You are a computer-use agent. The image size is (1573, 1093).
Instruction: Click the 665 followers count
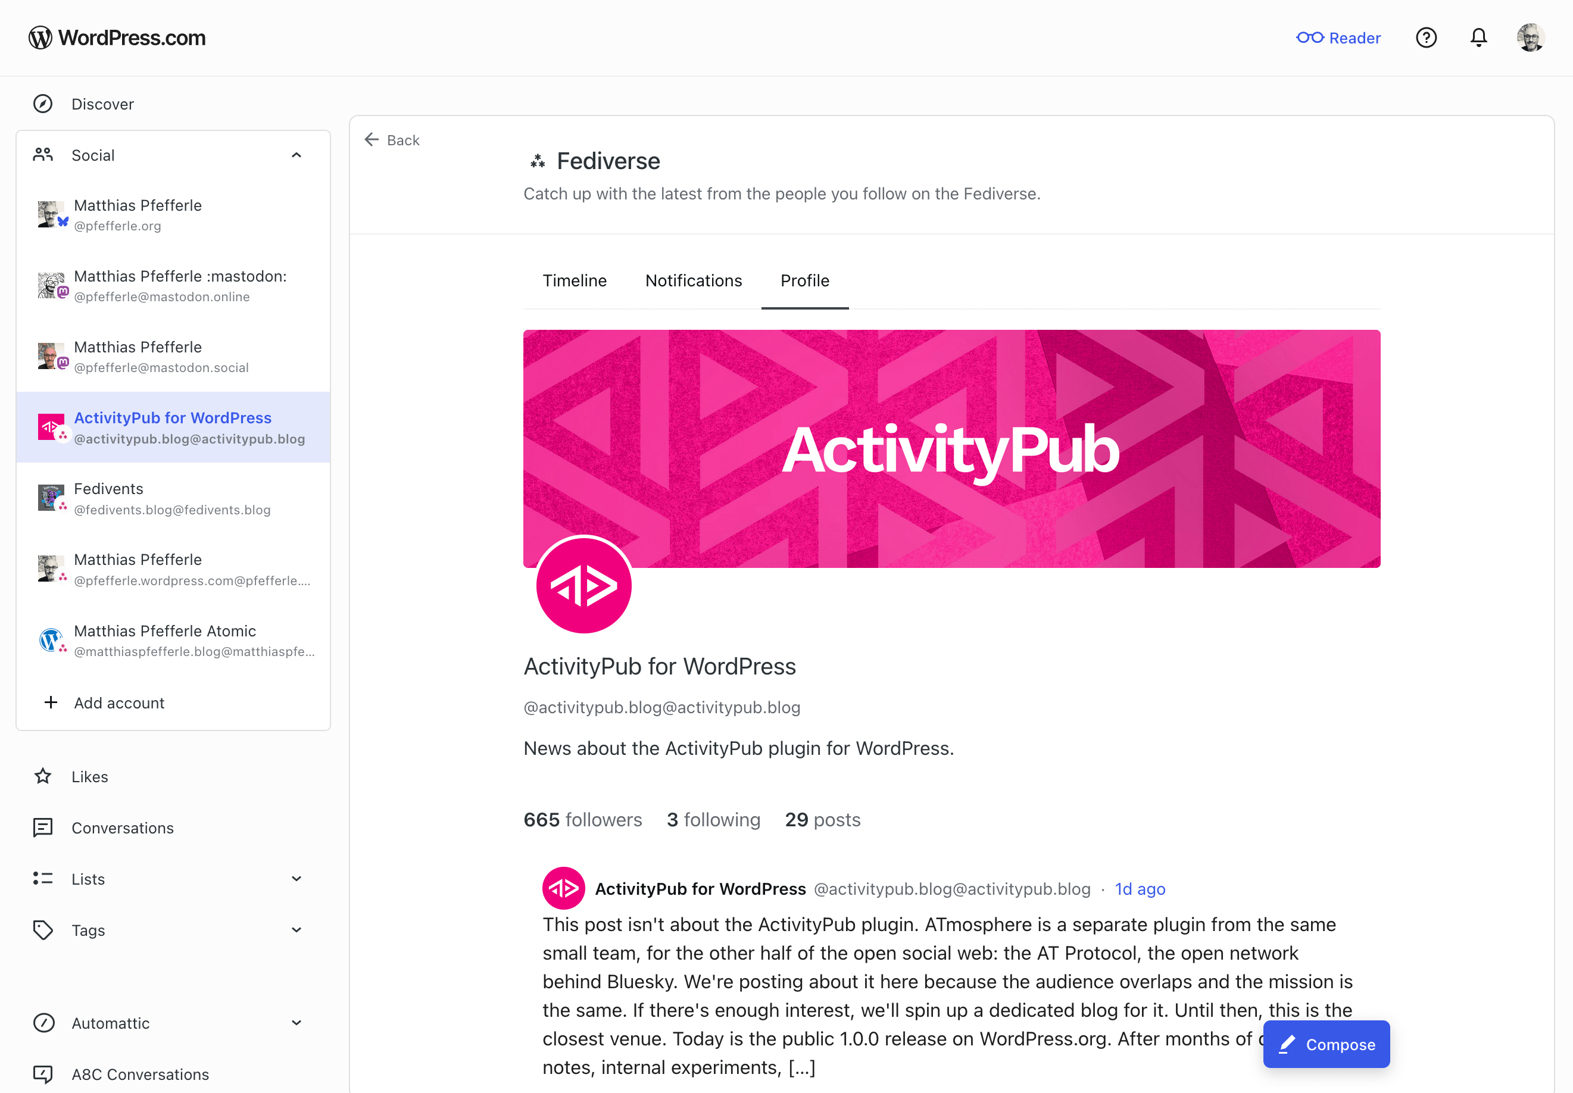coord(582,820)
